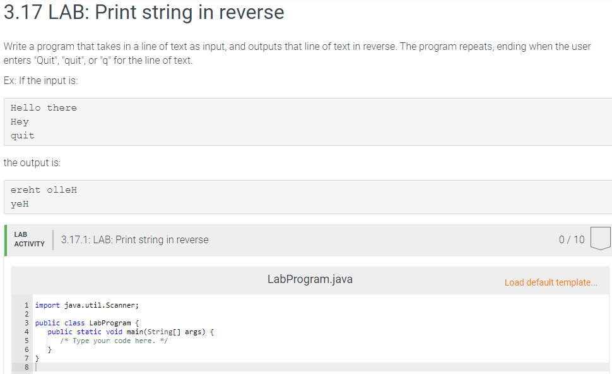Screen dimensions: 612x374
Task: Click the 3.17 LAB page title
Action: (144, 12)
